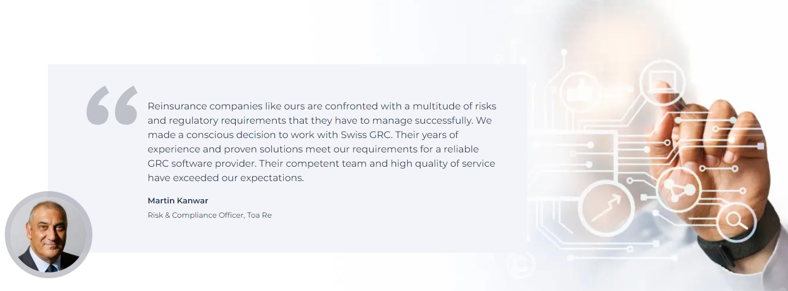
Task: Click the words GRC software provider
Action: pos(201,164)
